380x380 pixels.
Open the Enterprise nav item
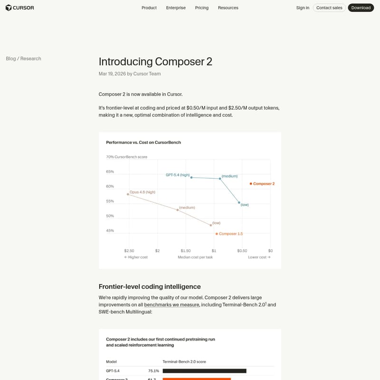click(176, 8)
